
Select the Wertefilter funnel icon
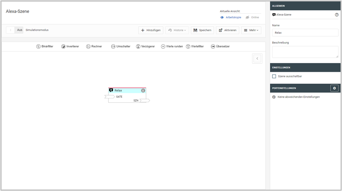pyautogui.click(x=188, y=46)
